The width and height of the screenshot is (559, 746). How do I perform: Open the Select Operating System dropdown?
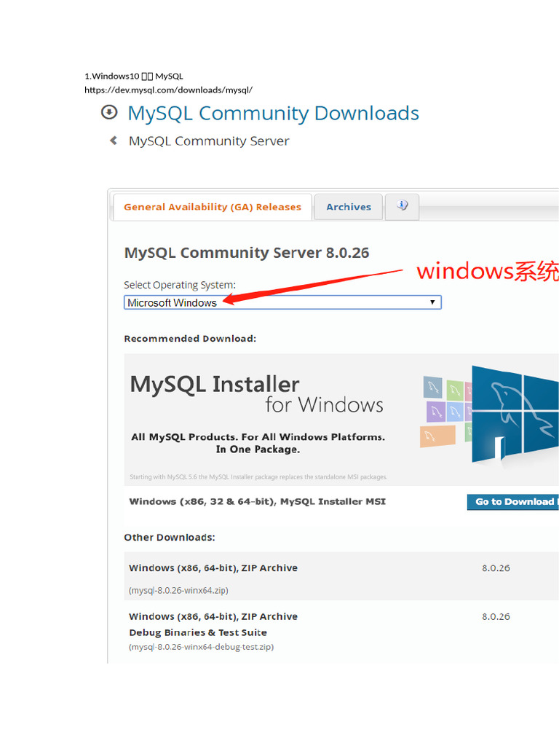tap(282, 302)
